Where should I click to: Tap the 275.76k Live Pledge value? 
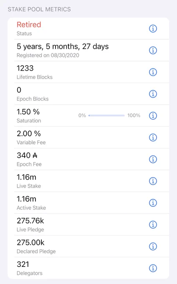coord(30,221)
